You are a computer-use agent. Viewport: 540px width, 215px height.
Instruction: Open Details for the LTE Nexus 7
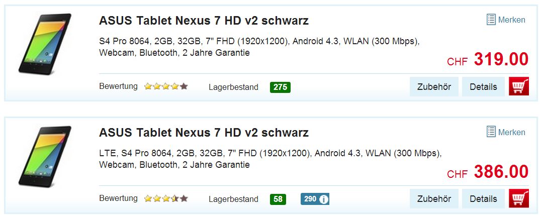[483, 199]
